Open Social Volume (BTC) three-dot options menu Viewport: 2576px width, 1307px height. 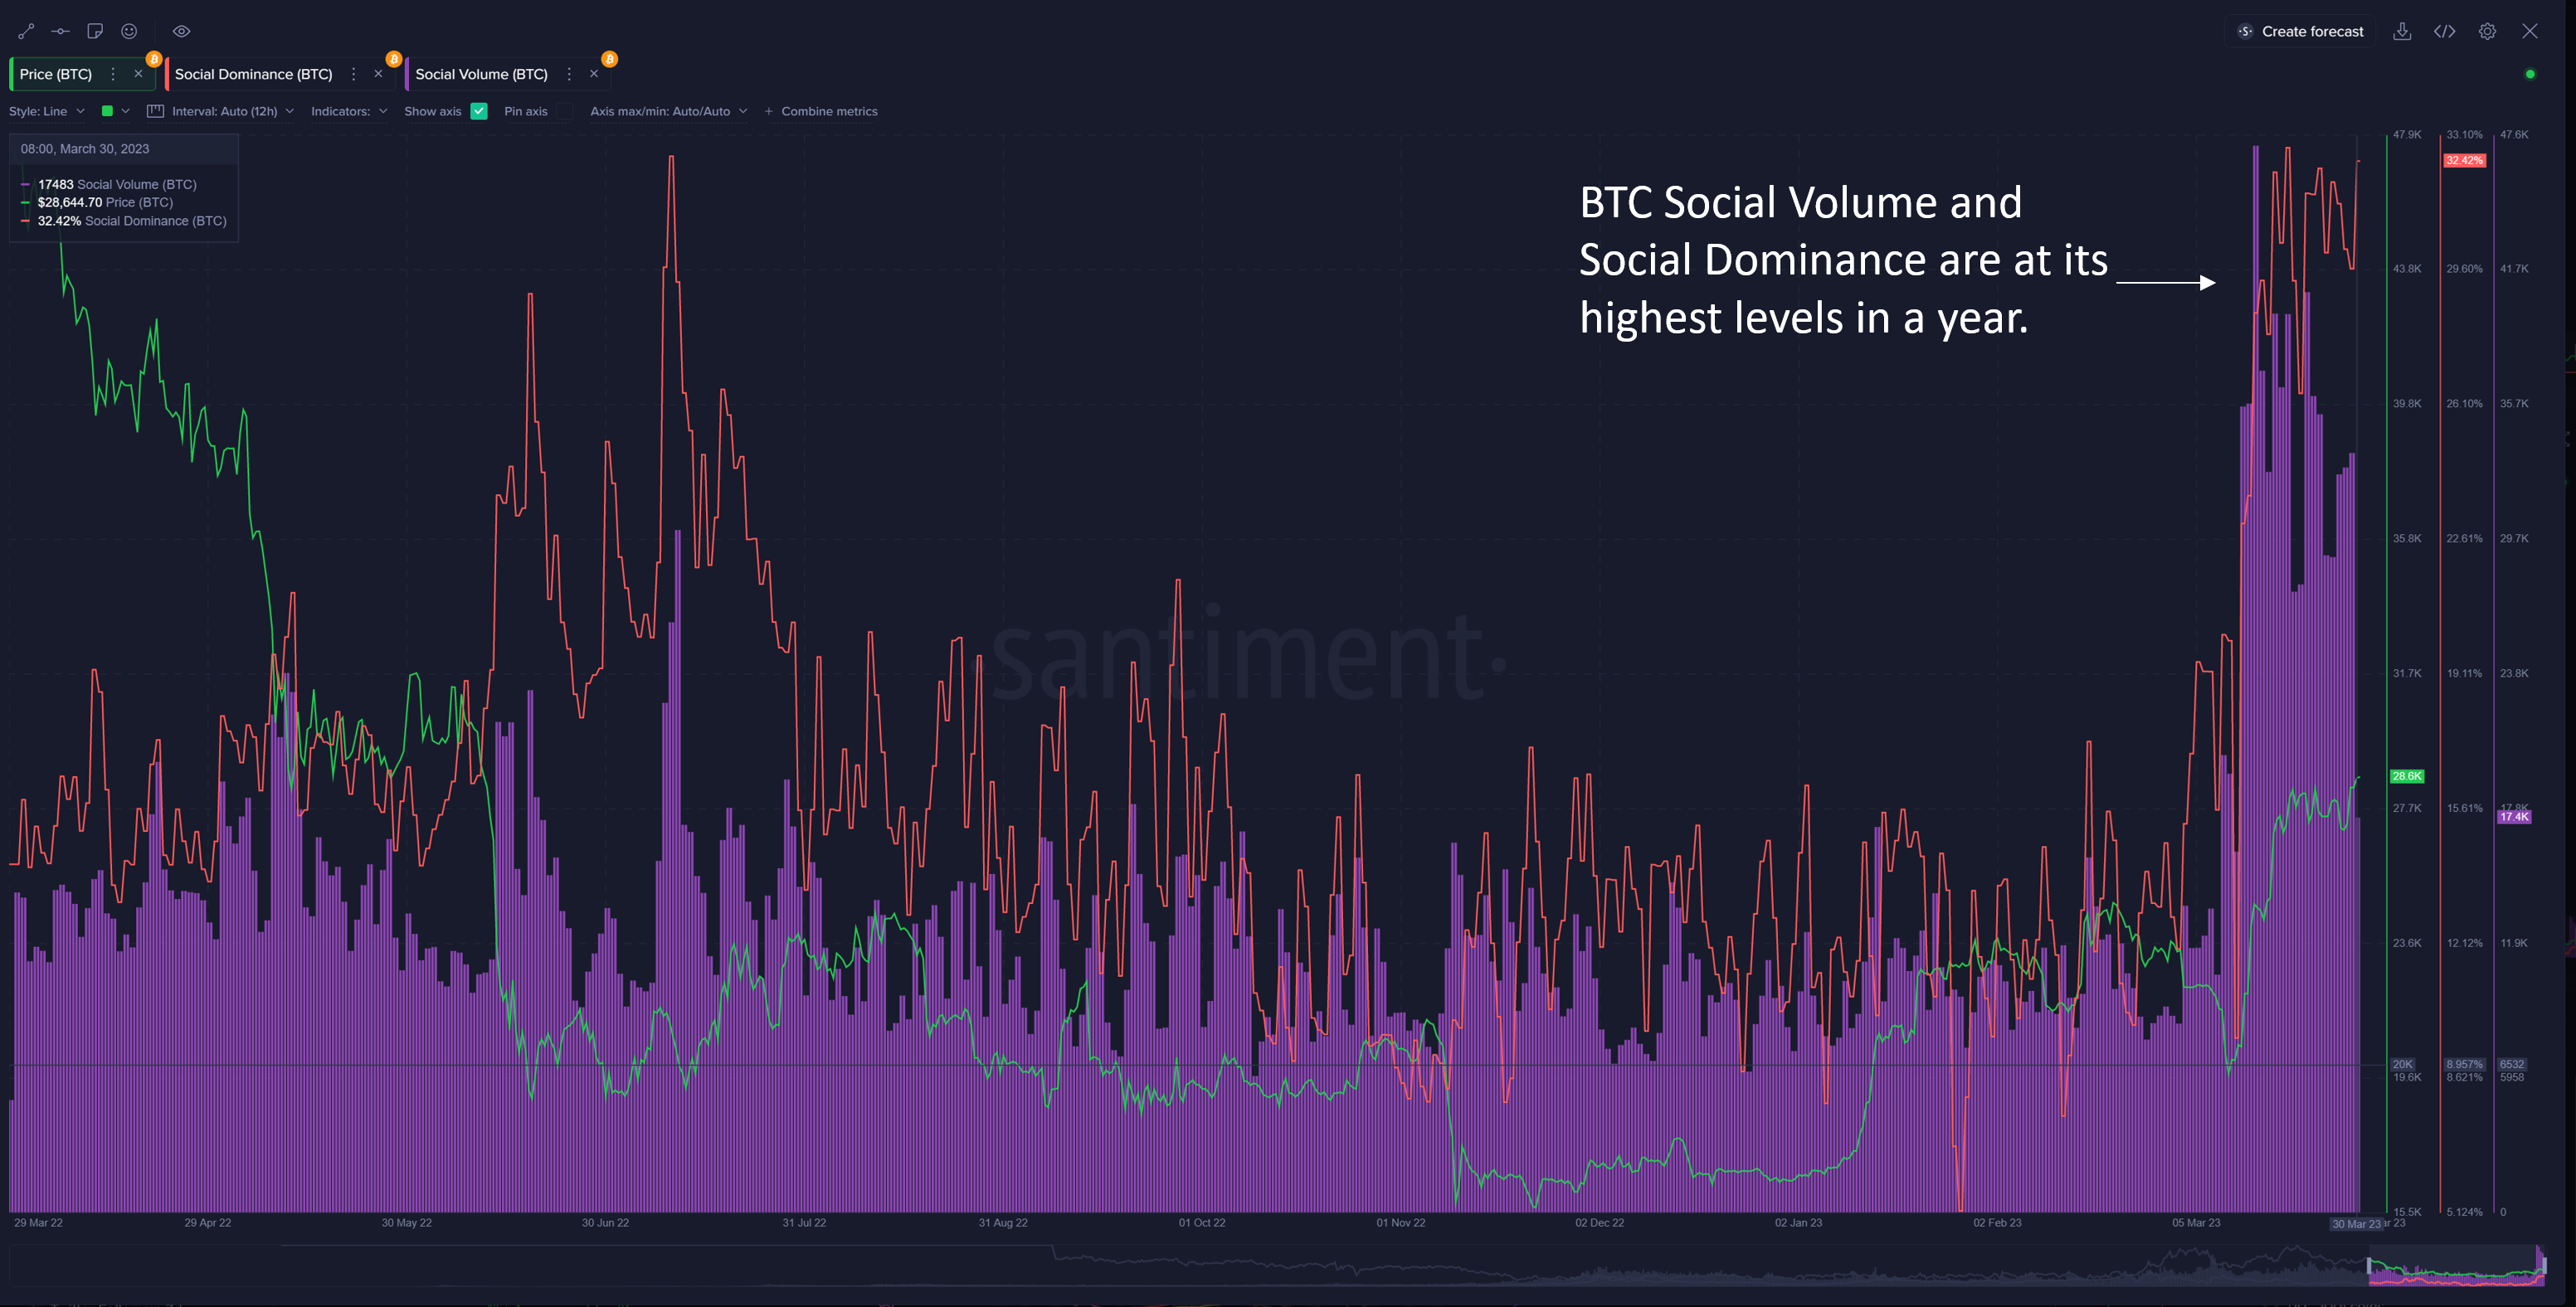pyautogui.click(x=569, y=74)
